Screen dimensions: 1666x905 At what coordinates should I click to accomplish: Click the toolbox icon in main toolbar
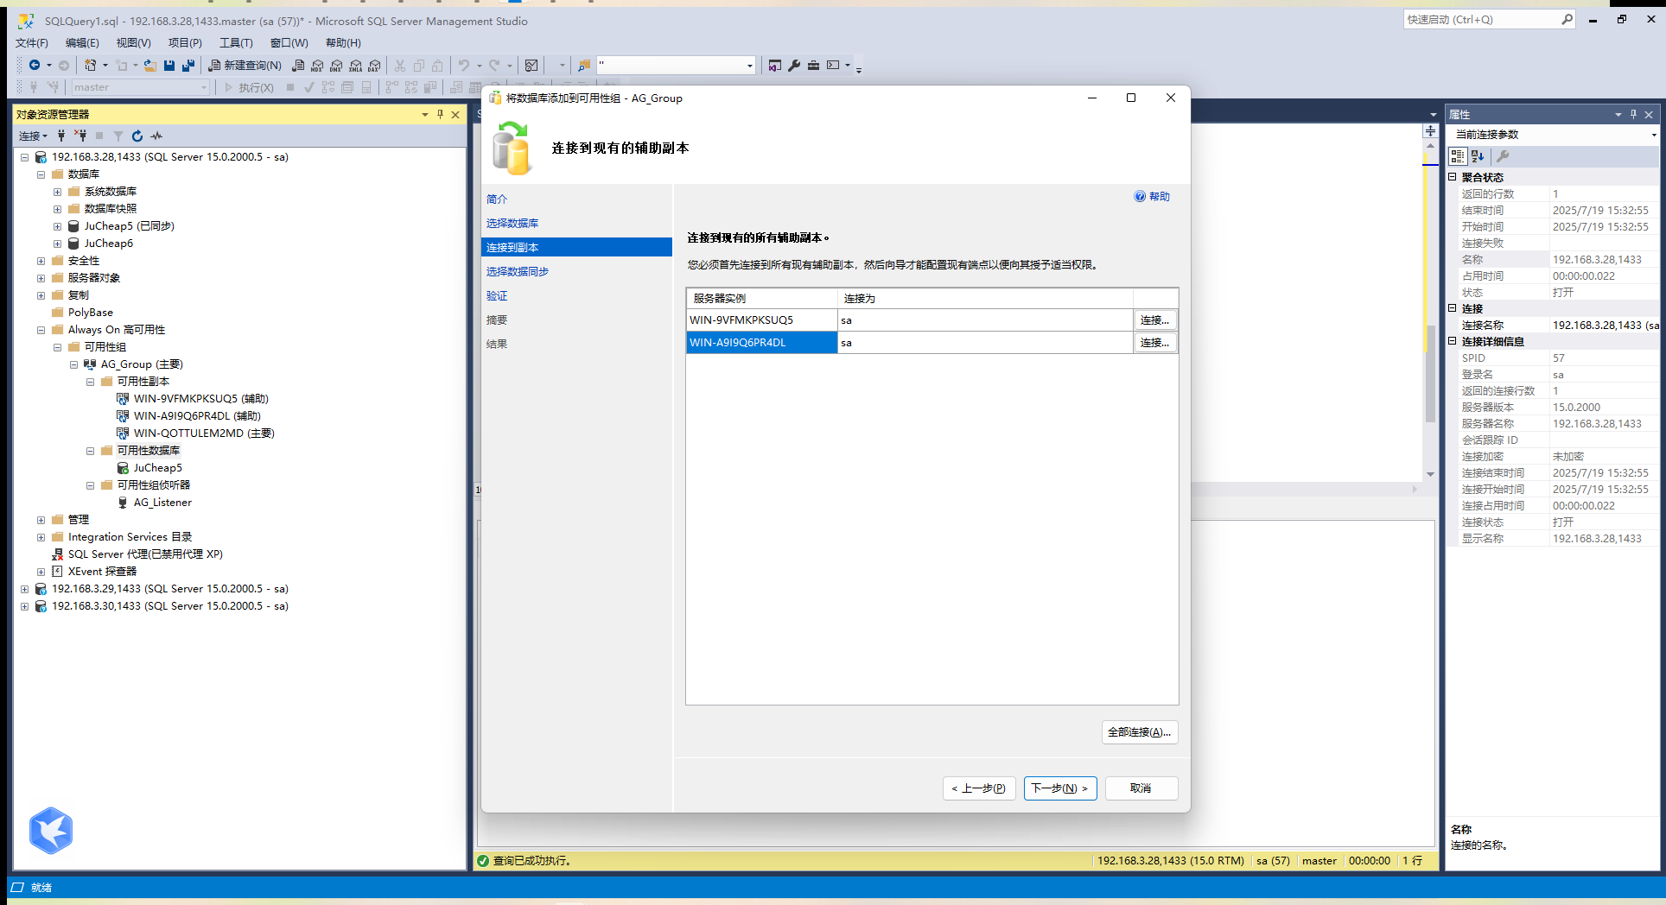[x=813, y=65]
